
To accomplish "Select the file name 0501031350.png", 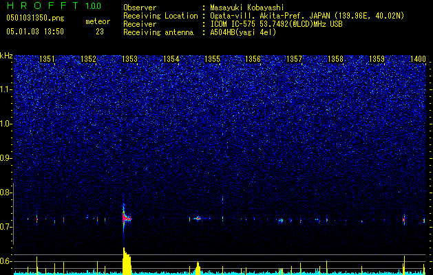I will click(x=35, y=19).
